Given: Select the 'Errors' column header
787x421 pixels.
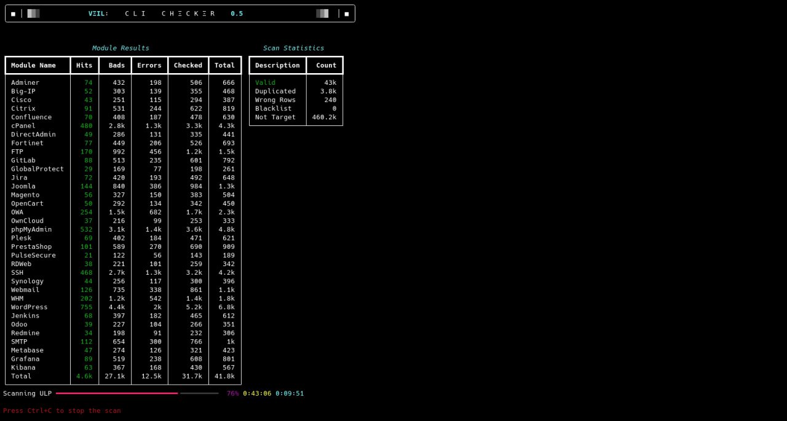Looking at the screenshot, I should tap(149, 65).
